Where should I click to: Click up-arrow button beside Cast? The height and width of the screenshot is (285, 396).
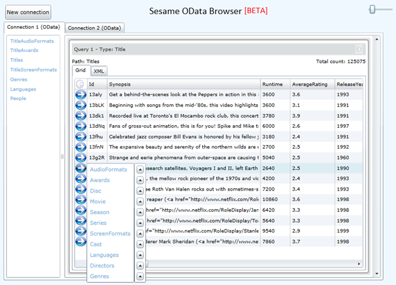140,244
